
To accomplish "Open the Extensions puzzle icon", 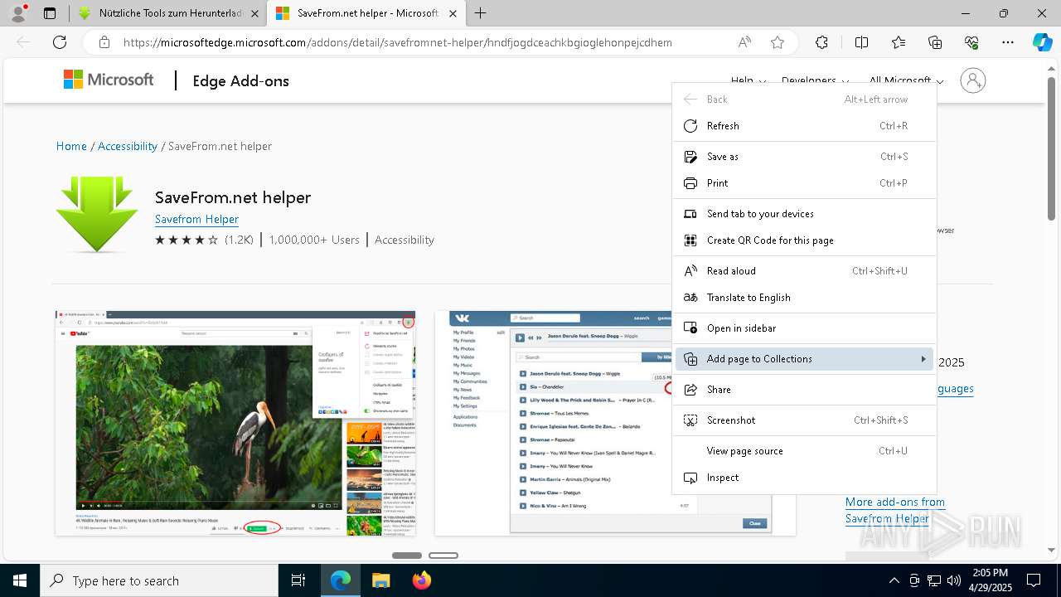I will click(821, 42).
